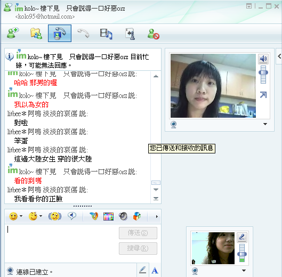The height and width of the screenshot is (277, 282).
Task: Open the winks icon
Action: click(x=33, y=216)
